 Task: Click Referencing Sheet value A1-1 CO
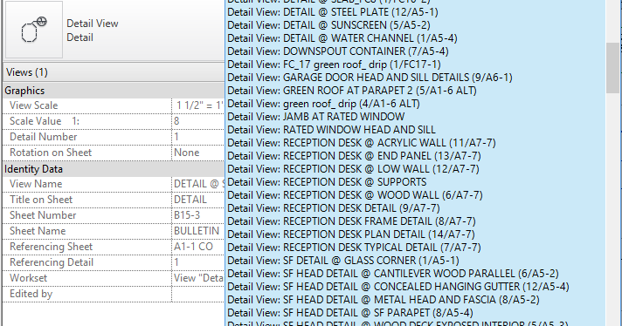pyautogui.click(x=198, y=247)
